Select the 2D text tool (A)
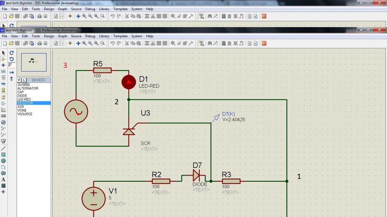This screenshot has height=217, width=387. [x=3, y=180]
